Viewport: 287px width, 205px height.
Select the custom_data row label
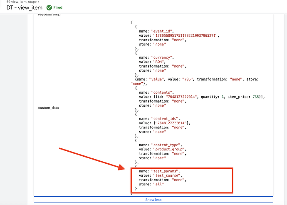point(48,107)
